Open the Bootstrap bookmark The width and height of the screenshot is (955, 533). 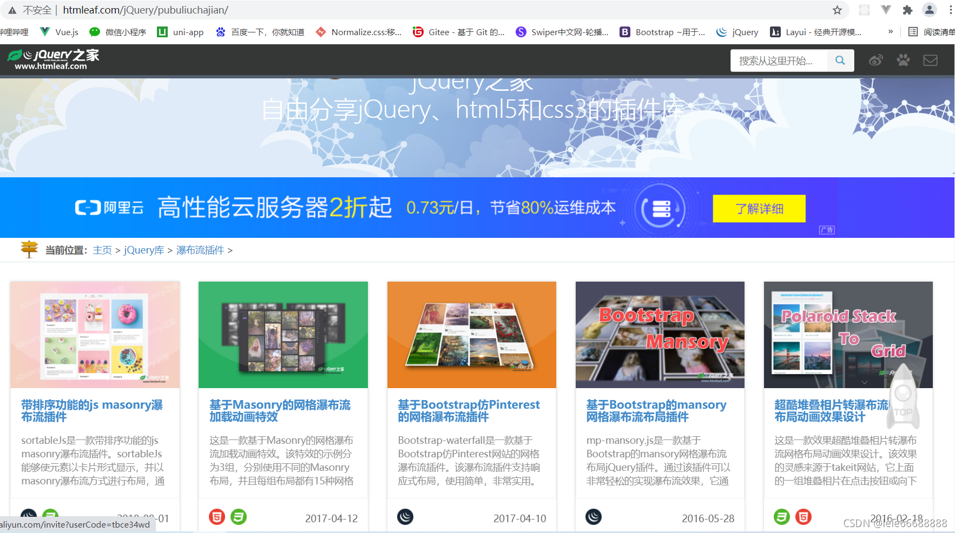663,32
